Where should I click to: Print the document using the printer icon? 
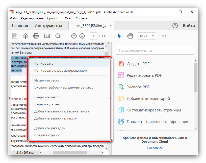coord(36,36)
